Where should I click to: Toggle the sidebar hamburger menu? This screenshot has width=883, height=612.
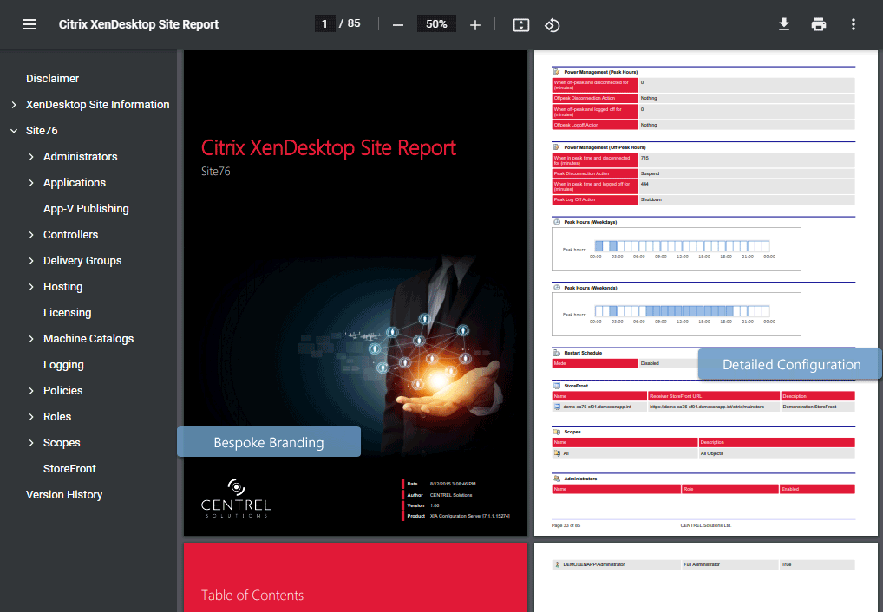[x=29, y=24]
